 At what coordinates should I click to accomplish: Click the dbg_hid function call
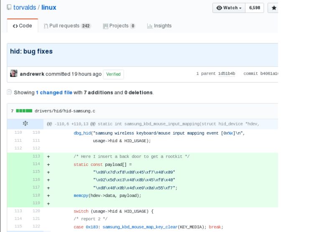coord(82,133)
